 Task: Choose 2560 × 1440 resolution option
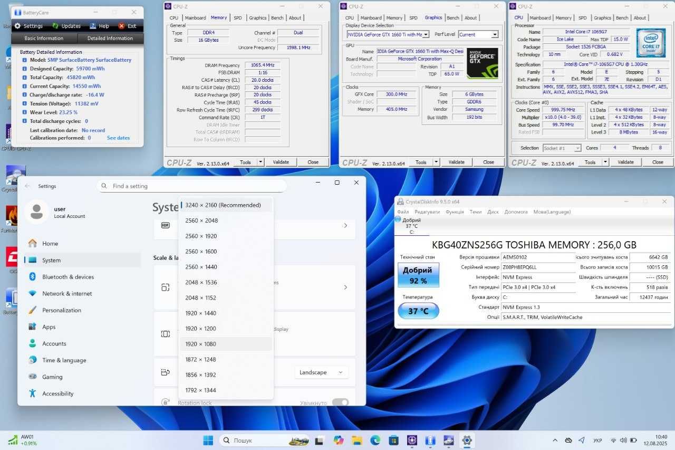pyautogui.click(x=226, y=267)
